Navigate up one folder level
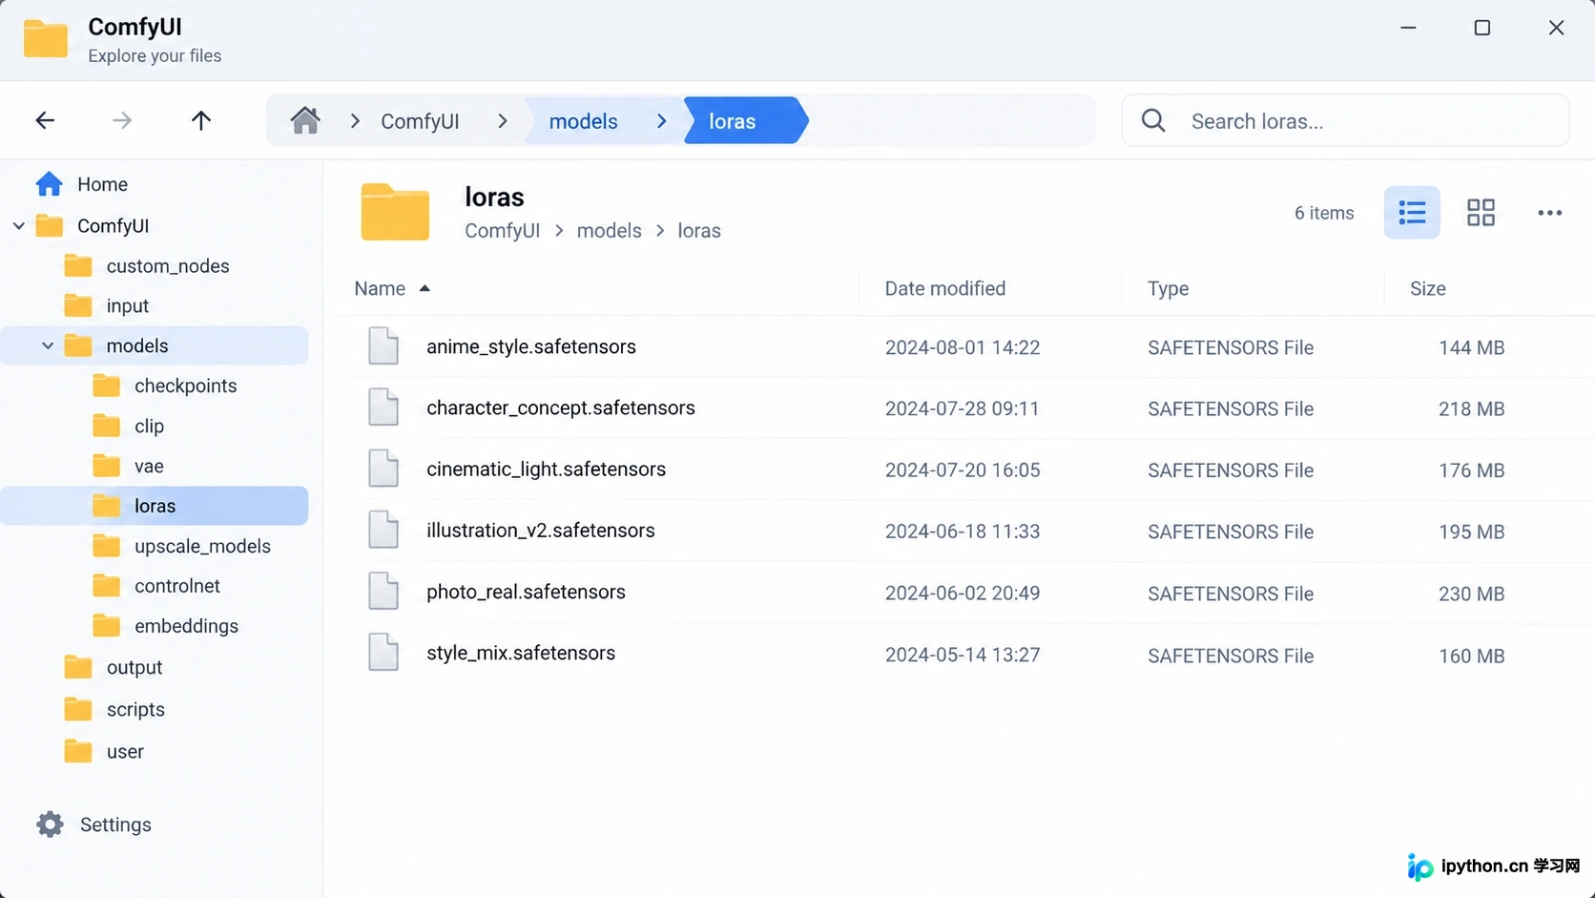This screenshot has width=1595, height=898. [200, 120]
